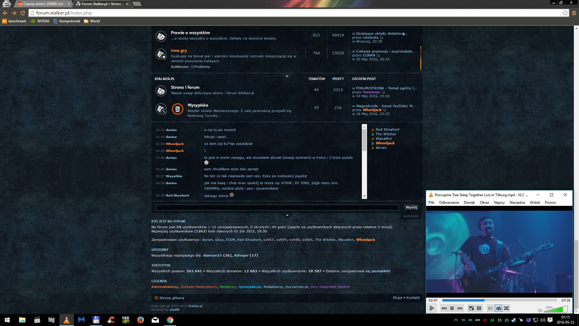The height and width of the screenshot is (326, 579).
Task: Toggle VLC loop repeat mode
Action: tap(498, 308)
